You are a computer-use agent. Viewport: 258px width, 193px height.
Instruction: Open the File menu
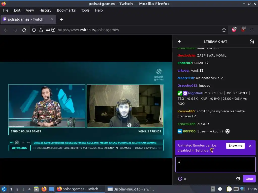coord(6,10)
